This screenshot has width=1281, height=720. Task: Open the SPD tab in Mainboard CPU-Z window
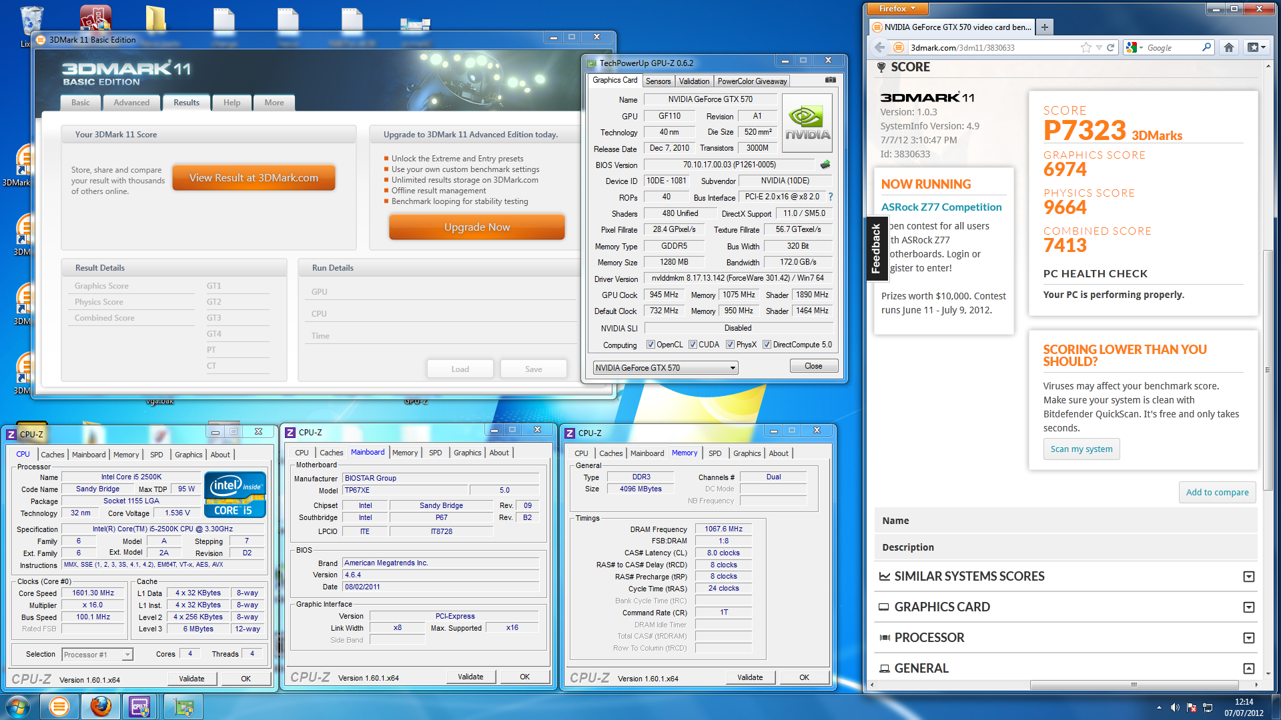(435, 453)
